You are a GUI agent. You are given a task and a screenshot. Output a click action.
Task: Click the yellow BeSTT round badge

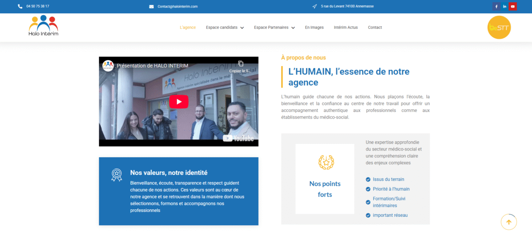click(x=499, y=27)
